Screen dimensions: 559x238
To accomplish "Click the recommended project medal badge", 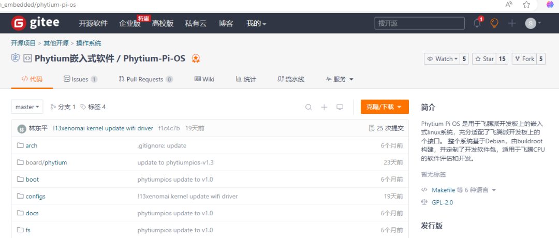I will pyautogui.click(x=195, y=58).
